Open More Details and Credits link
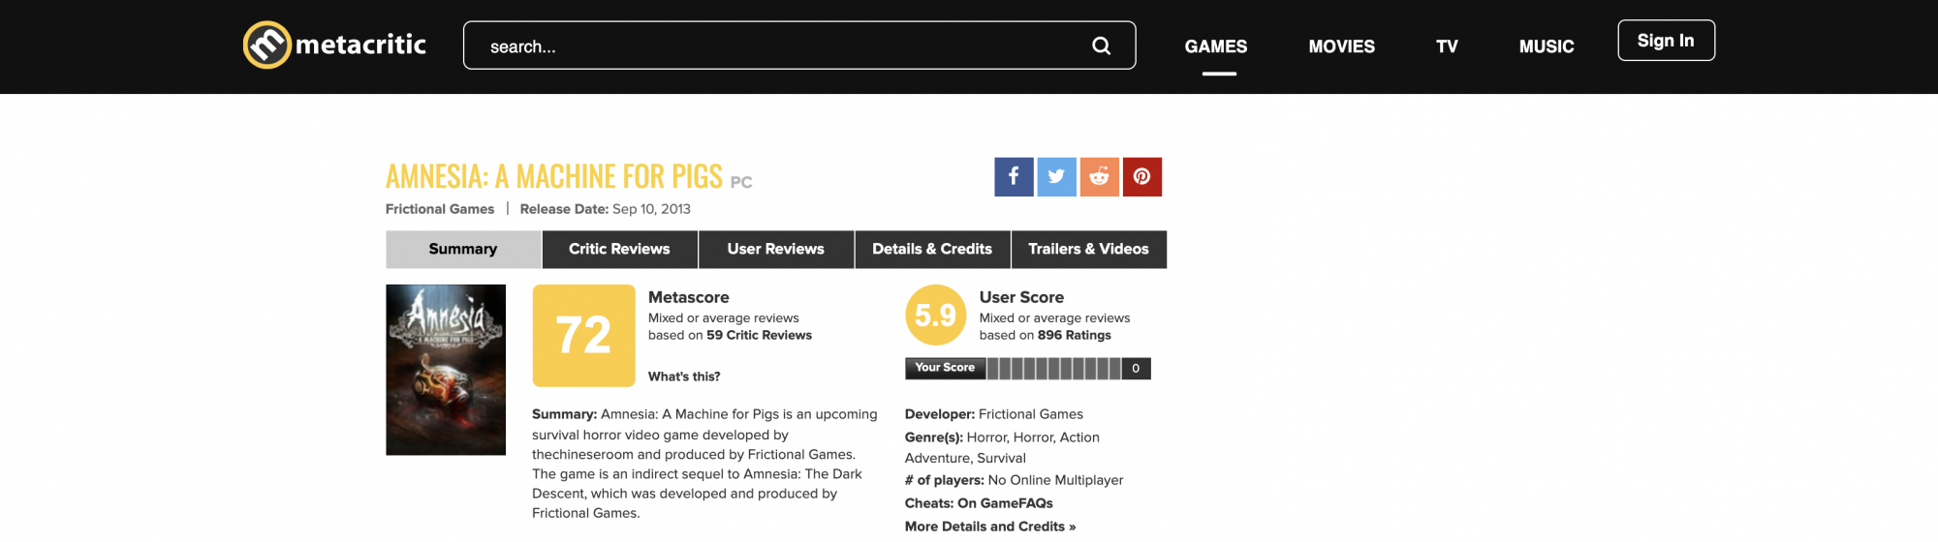Screen dimensions: 1938x542 coord(990,527)
